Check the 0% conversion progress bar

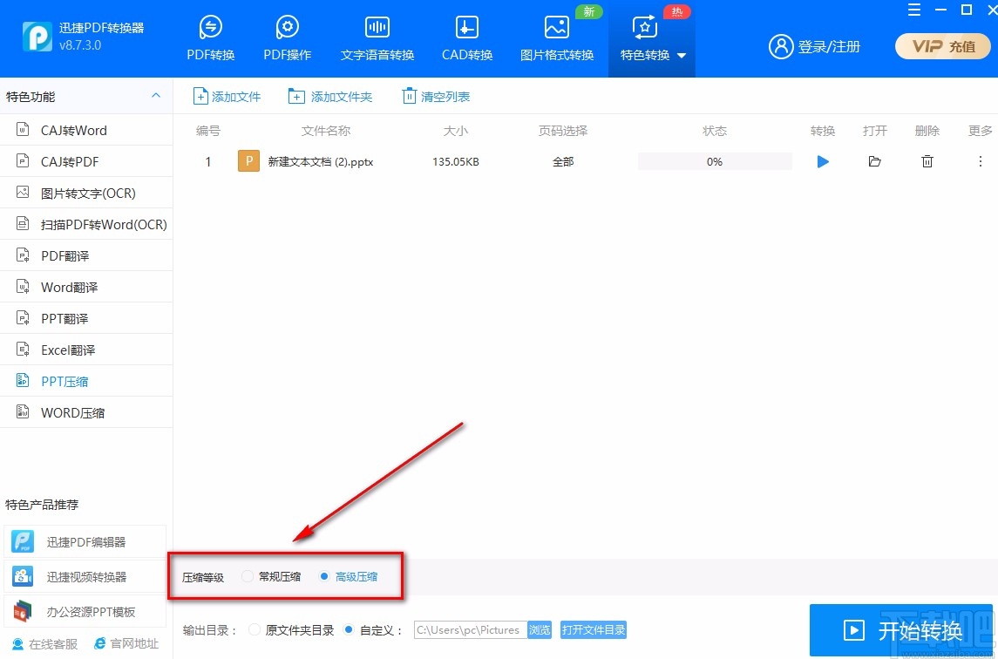tap(714, 161)
